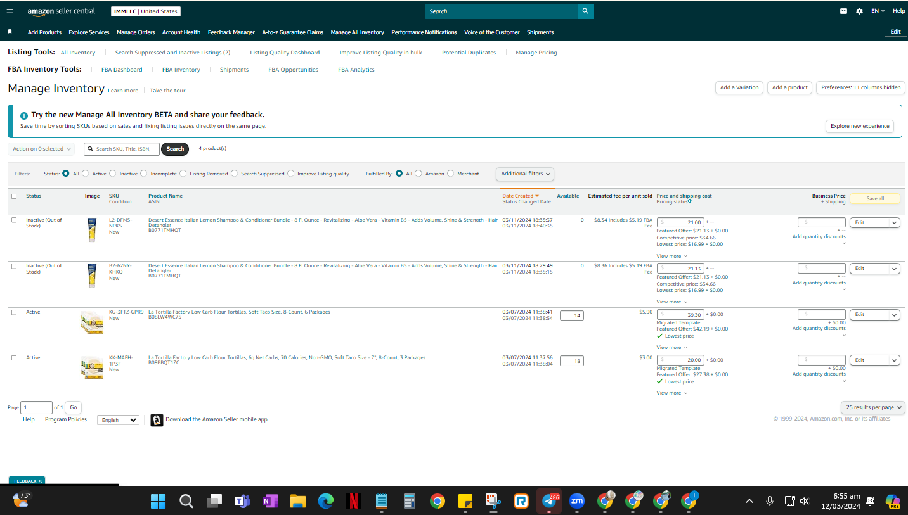Open the Copilot icon in the system tray
Image resolution: width=908 pixels, height=515 pixels.
coord(893,502)
